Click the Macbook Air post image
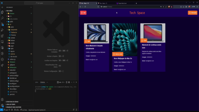The image size is (199, 112). [x=153, y=33]
